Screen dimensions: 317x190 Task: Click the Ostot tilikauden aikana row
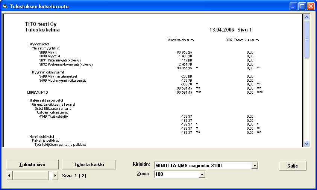[x=53, y=108]
